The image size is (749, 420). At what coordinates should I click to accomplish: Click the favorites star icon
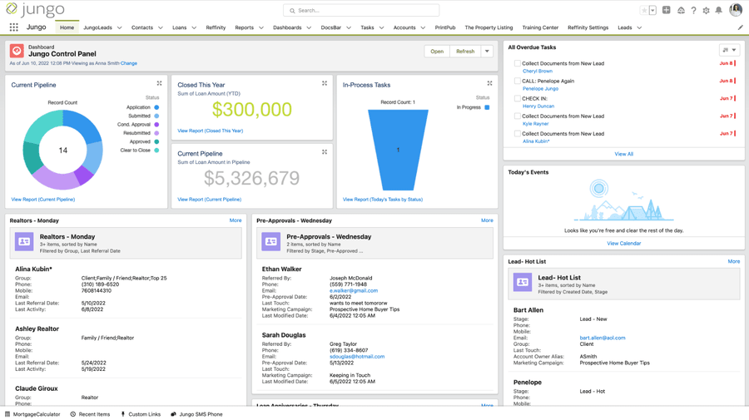(644, 10)
